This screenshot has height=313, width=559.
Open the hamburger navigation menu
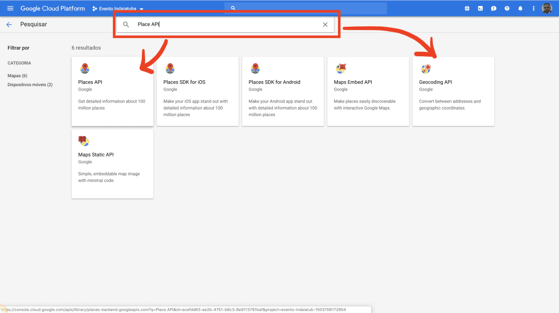10,9
